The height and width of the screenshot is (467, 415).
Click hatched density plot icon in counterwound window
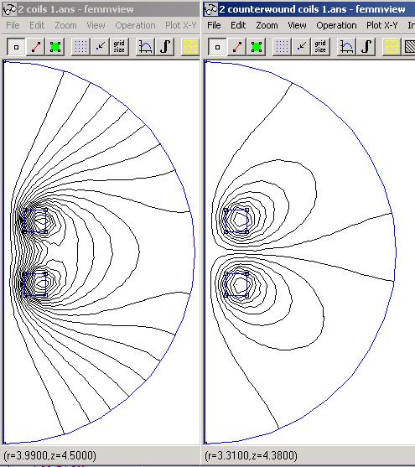pos(409,47)
